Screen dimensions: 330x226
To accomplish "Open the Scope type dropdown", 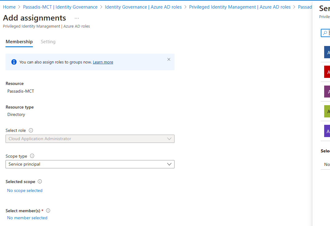I will click(x=90, y=164).
